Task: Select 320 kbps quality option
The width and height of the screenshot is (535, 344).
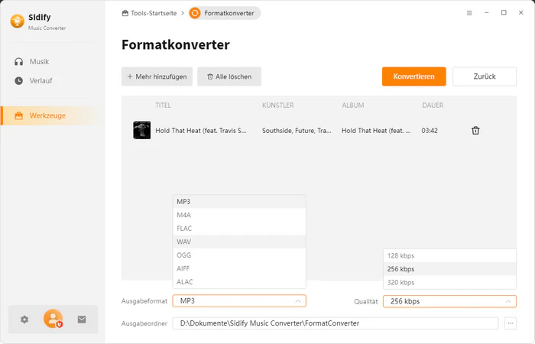Action: 449,282
